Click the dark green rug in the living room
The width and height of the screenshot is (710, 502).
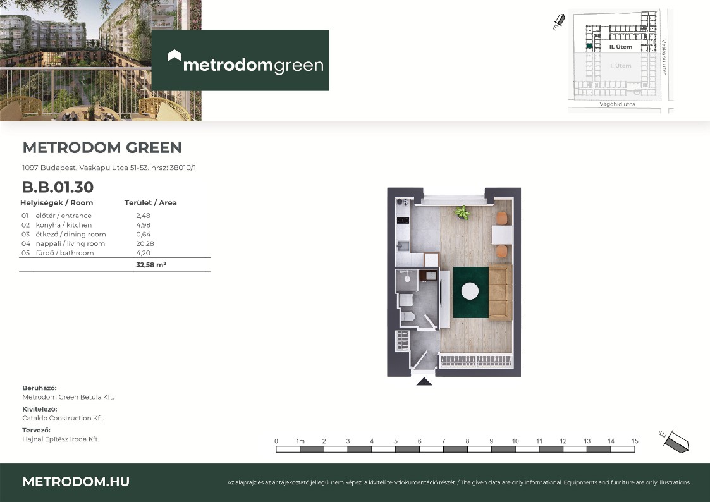pos(471,293)
